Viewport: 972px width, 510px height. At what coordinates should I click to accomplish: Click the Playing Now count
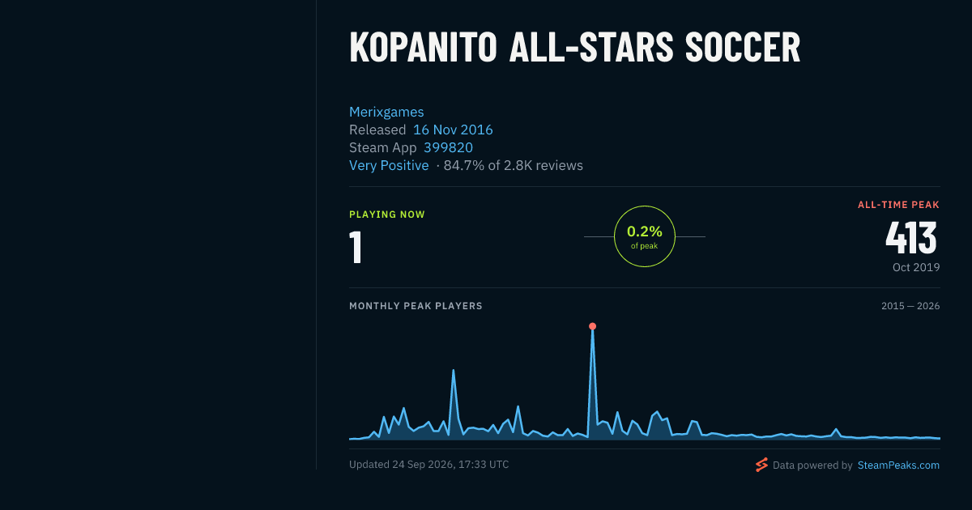355,248
